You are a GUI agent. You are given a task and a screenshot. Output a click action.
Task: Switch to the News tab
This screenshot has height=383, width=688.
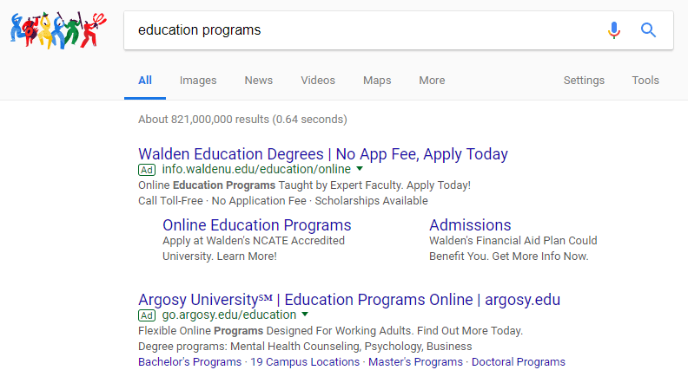[259, 81]
